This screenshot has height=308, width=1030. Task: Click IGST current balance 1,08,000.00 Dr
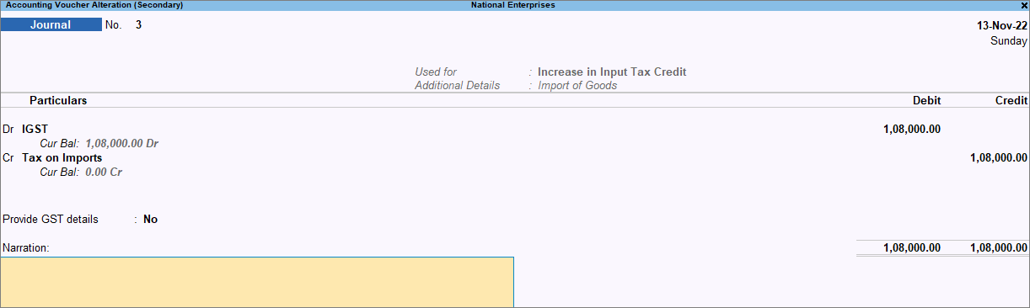tap(122, 143)
